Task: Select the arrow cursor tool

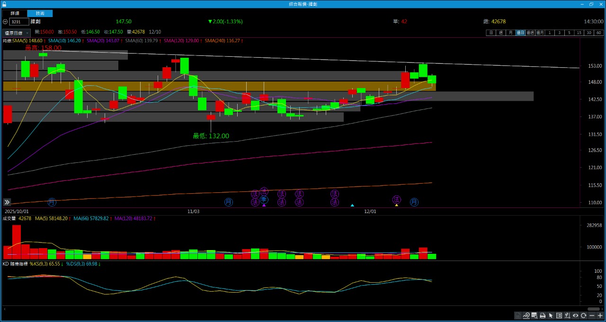Action: click(551, 316)
